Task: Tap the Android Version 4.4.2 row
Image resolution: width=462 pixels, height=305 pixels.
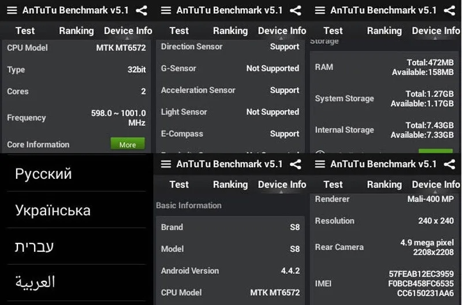Action: 230,270
